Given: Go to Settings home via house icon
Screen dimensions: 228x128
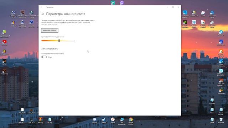Looking at the screenshot, I should pos(43,14).
